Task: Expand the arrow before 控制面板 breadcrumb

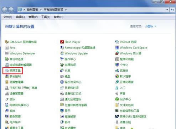Action: point(24,10)
